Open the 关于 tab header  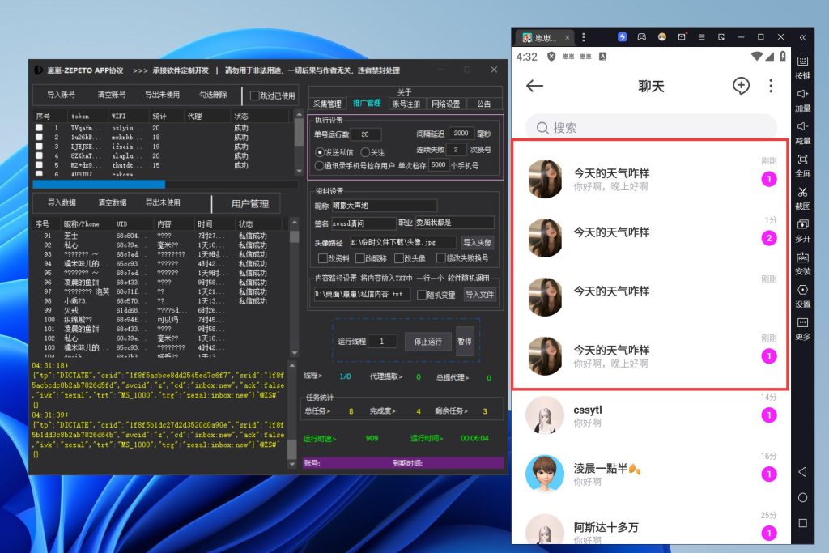[405, 92]
